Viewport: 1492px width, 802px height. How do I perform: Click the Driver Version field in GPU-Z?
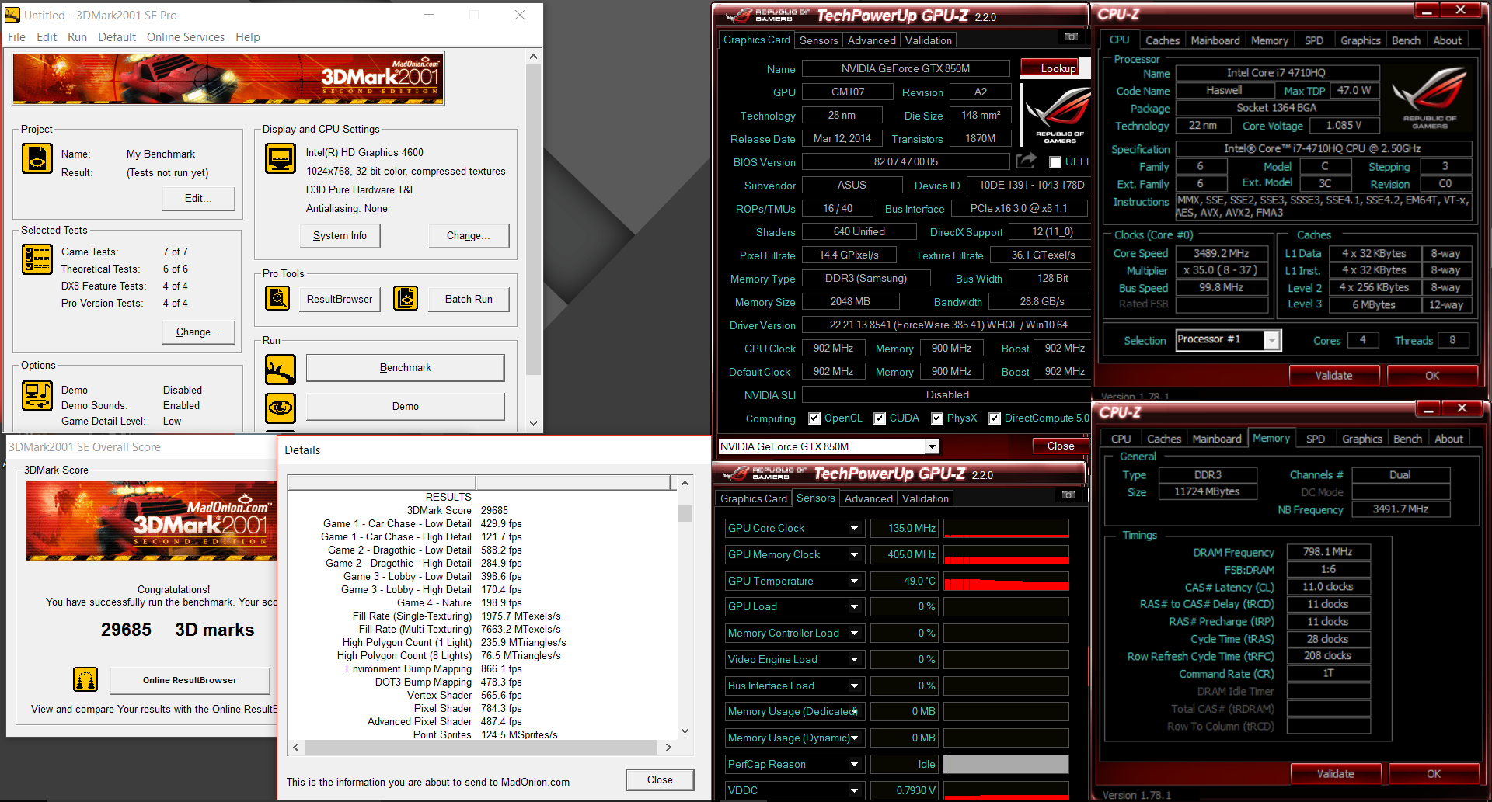point(946,325)
